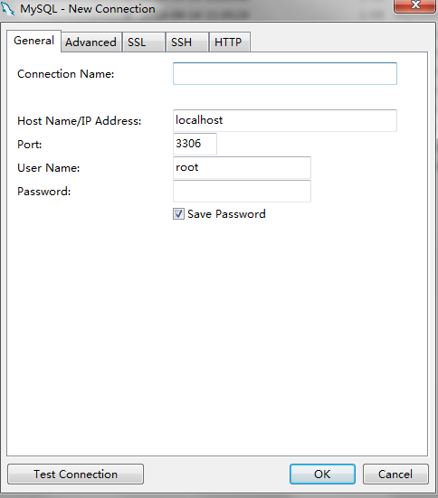
Task: Show the HTTP tab settings
Action: pyautogui.click(x=229, y=42)
